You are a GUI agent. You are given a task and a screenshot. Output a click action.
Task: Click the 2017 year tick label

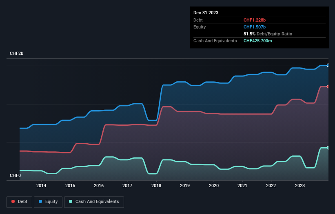[x=127, y=186]
